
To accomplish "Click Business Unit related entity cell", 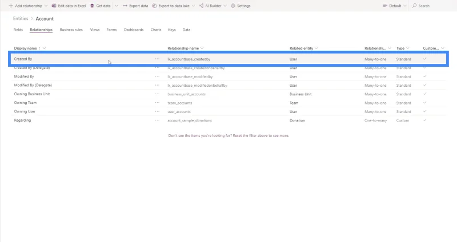I will pyautogui.click(x=300, y=94).
